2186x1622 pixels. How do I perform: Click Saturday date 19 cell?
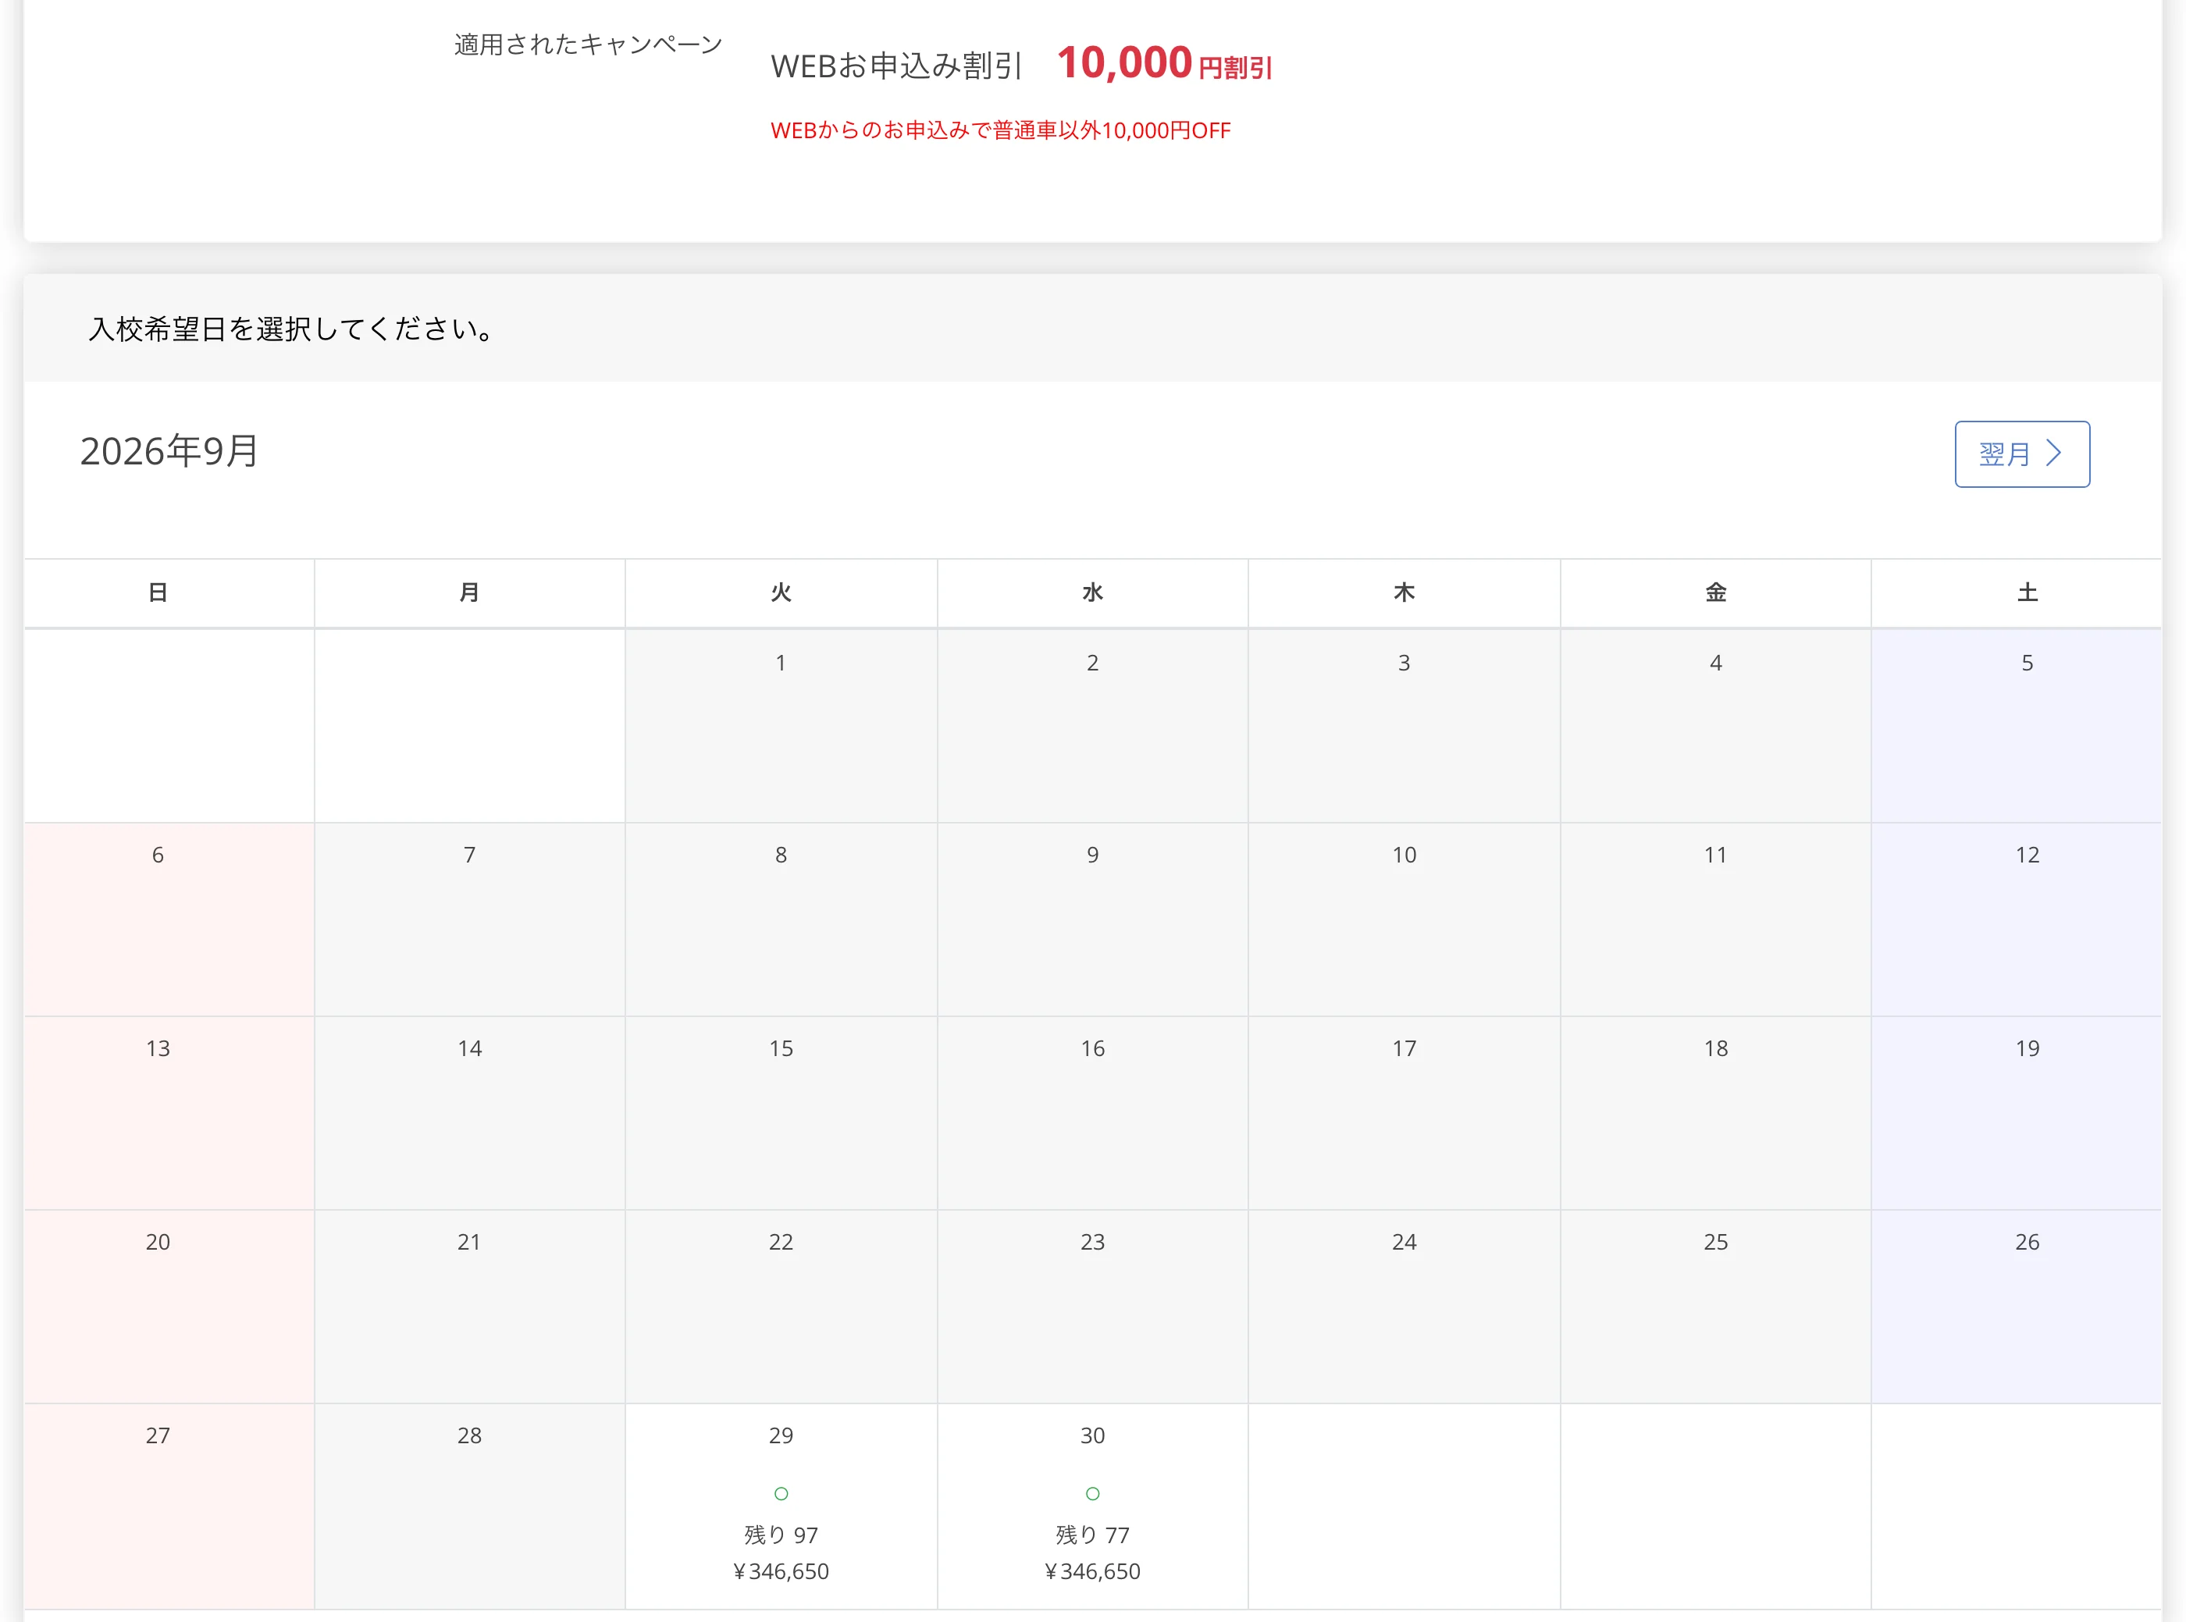tap(2017, 1112)
